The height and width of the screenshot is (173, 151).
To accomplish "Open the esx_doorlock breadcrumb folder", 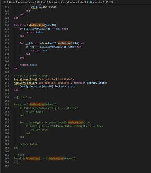I will tap(70, 2).
